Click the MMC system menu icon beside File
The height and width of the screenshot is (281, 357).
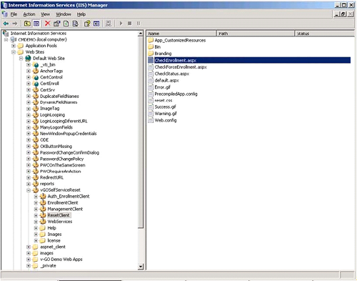pyautogui.click(x=4, y=14)
